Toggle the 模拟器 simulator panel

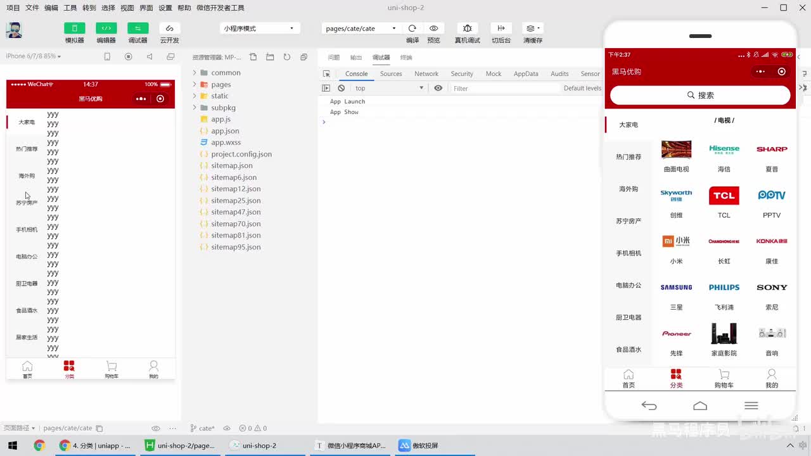pos(74,28)
